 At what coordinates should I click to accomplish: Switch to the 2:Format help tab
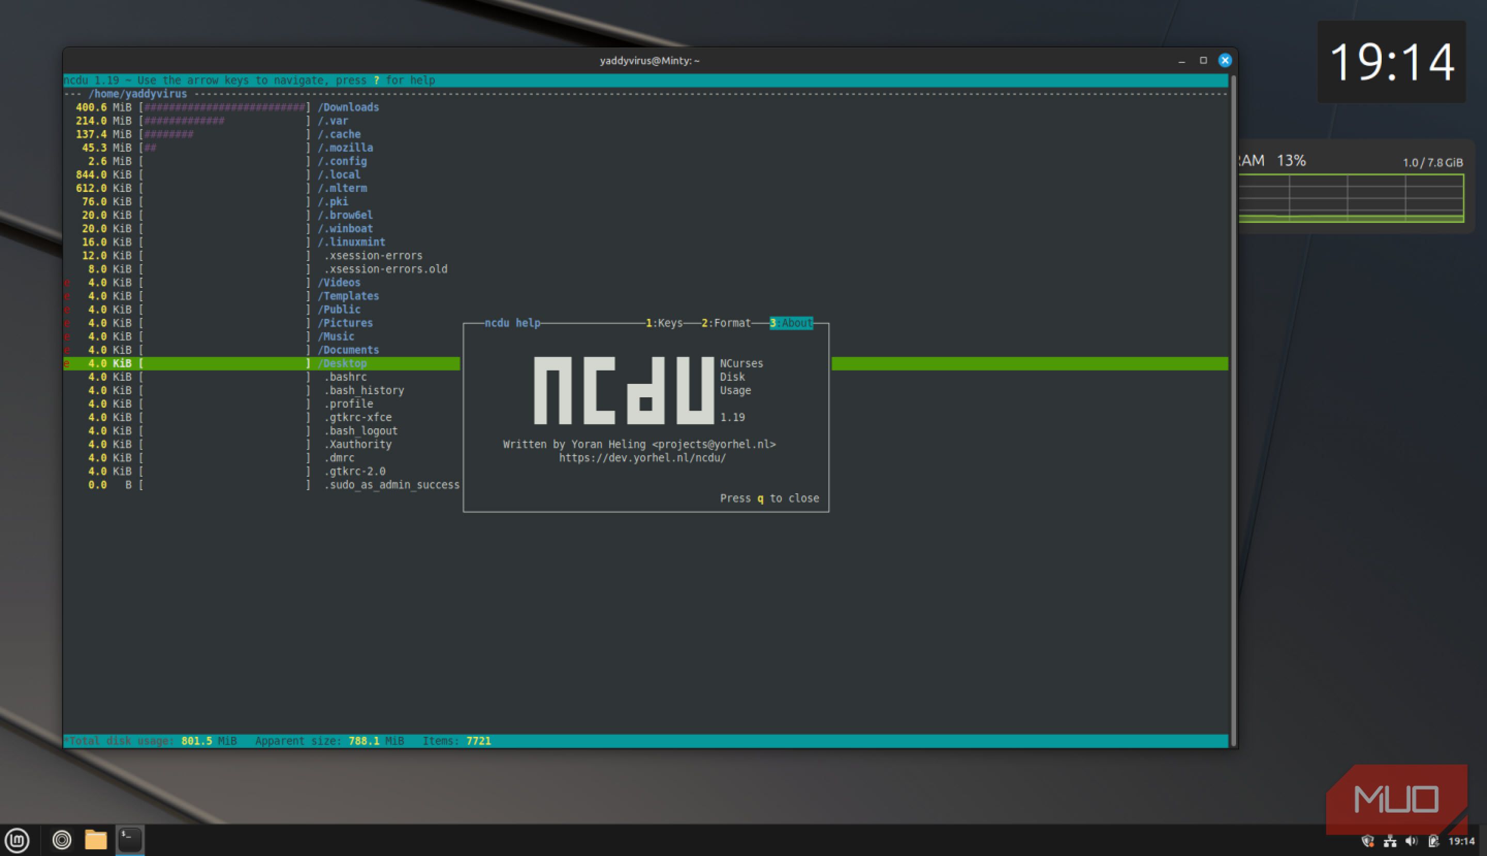coord(726,323)
